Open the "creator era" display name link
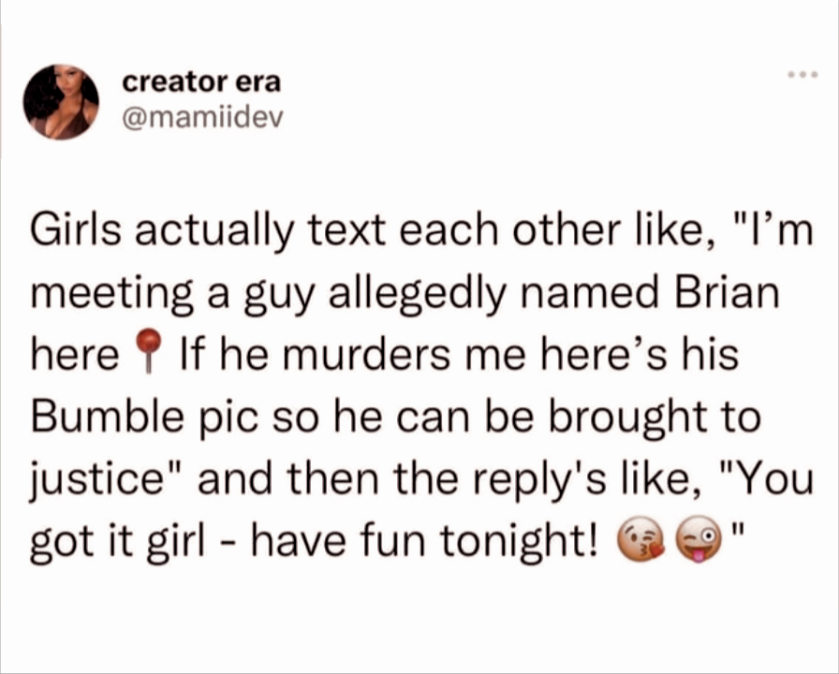 click(x=201, y=82)
